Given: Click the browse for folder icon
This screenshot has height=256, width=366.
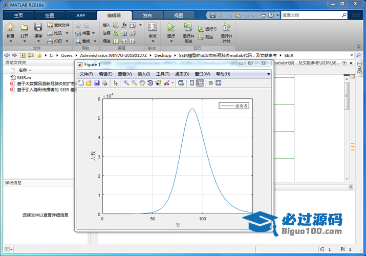Looking at the screenshot, I should point(30,55).
